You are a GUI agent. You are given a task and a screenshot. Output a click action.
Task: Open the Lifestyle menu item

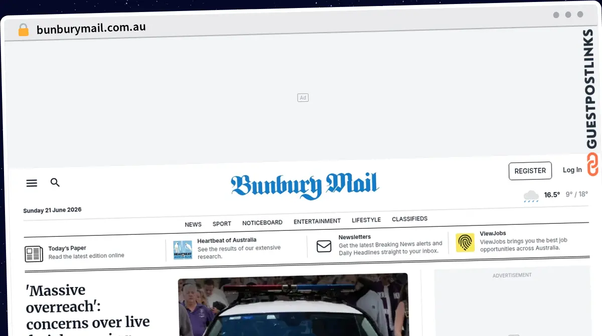pos(366,220)
